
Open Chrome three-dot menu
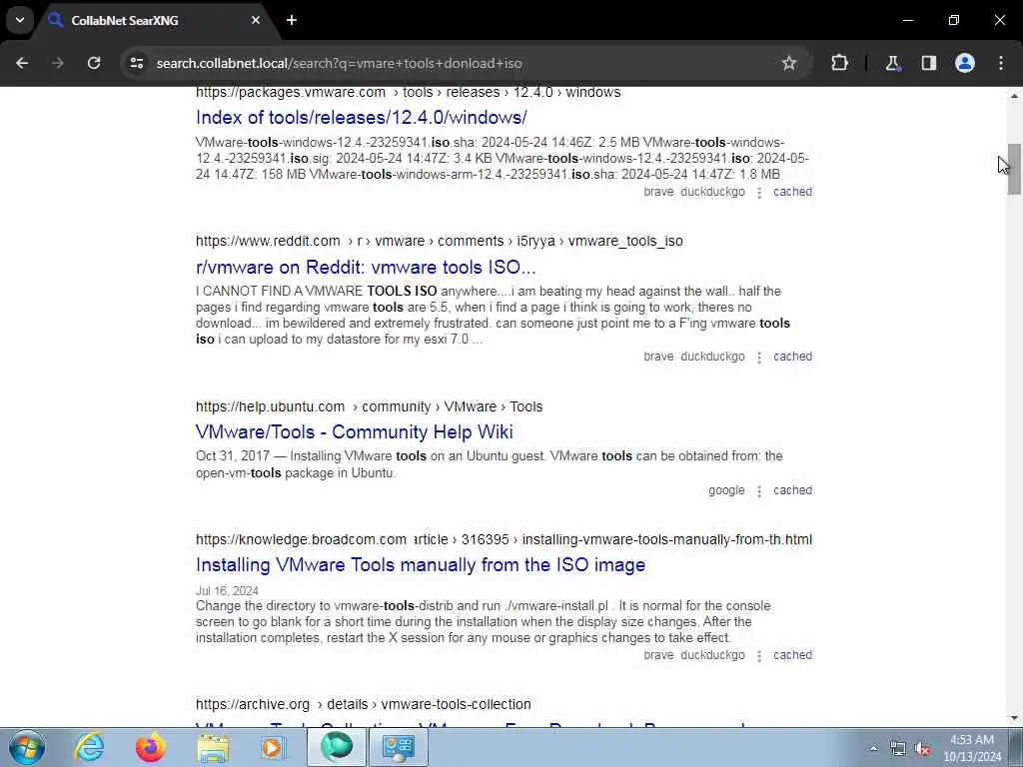pos(1001,63)
